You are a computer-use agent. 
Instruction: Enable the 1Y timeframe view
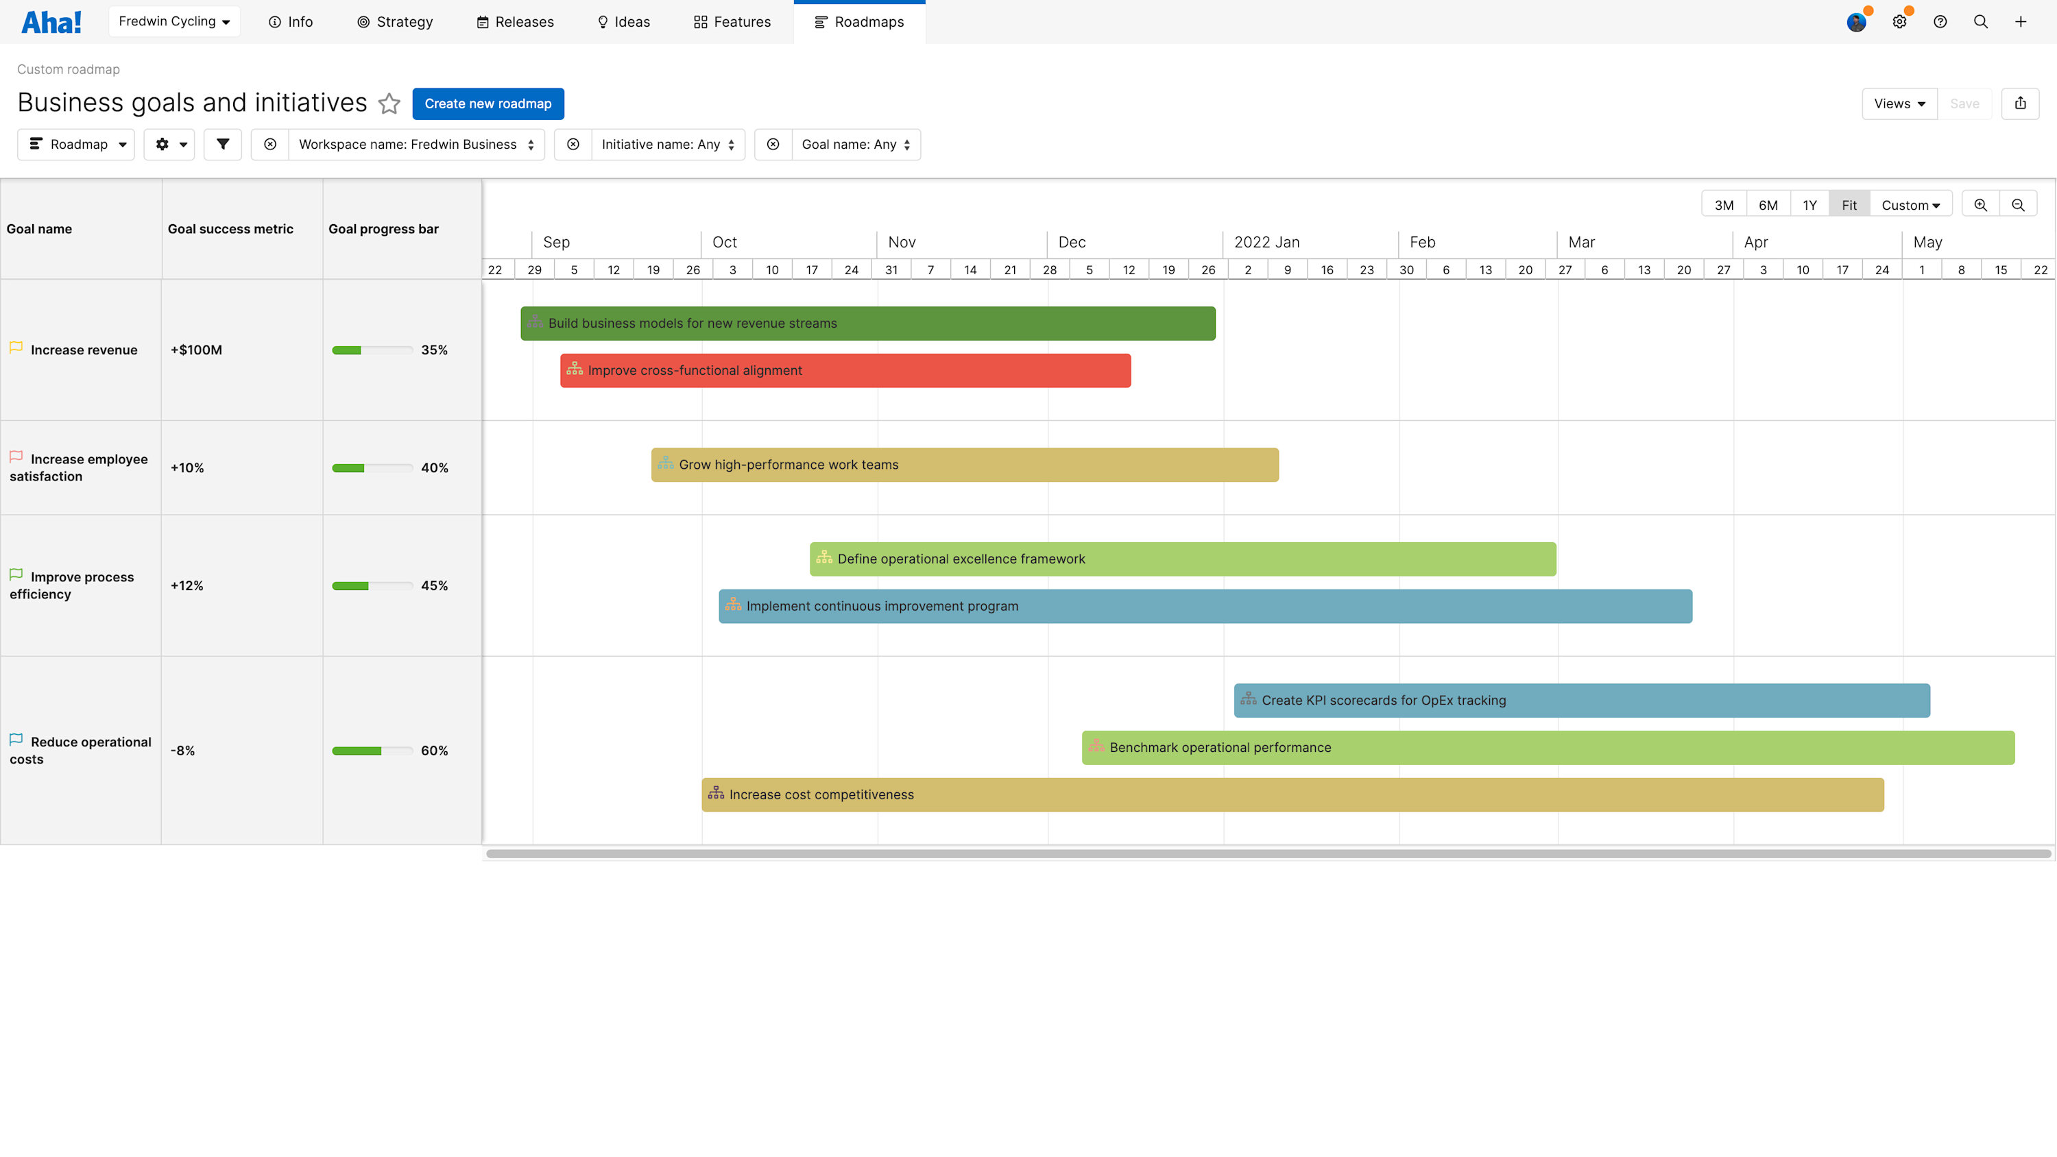tap(1809, 204)
